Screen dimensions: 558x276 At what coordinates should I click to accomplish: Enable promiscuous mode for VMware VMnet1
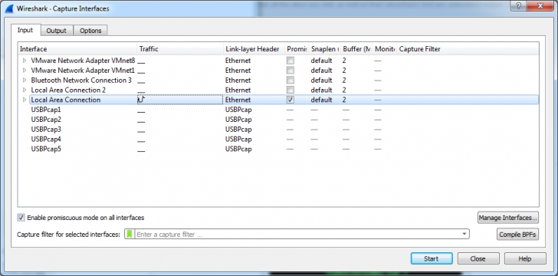pos(290,71)
